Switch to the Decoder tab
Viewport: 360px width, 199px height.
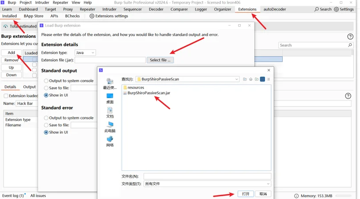[x=156, y=9]
